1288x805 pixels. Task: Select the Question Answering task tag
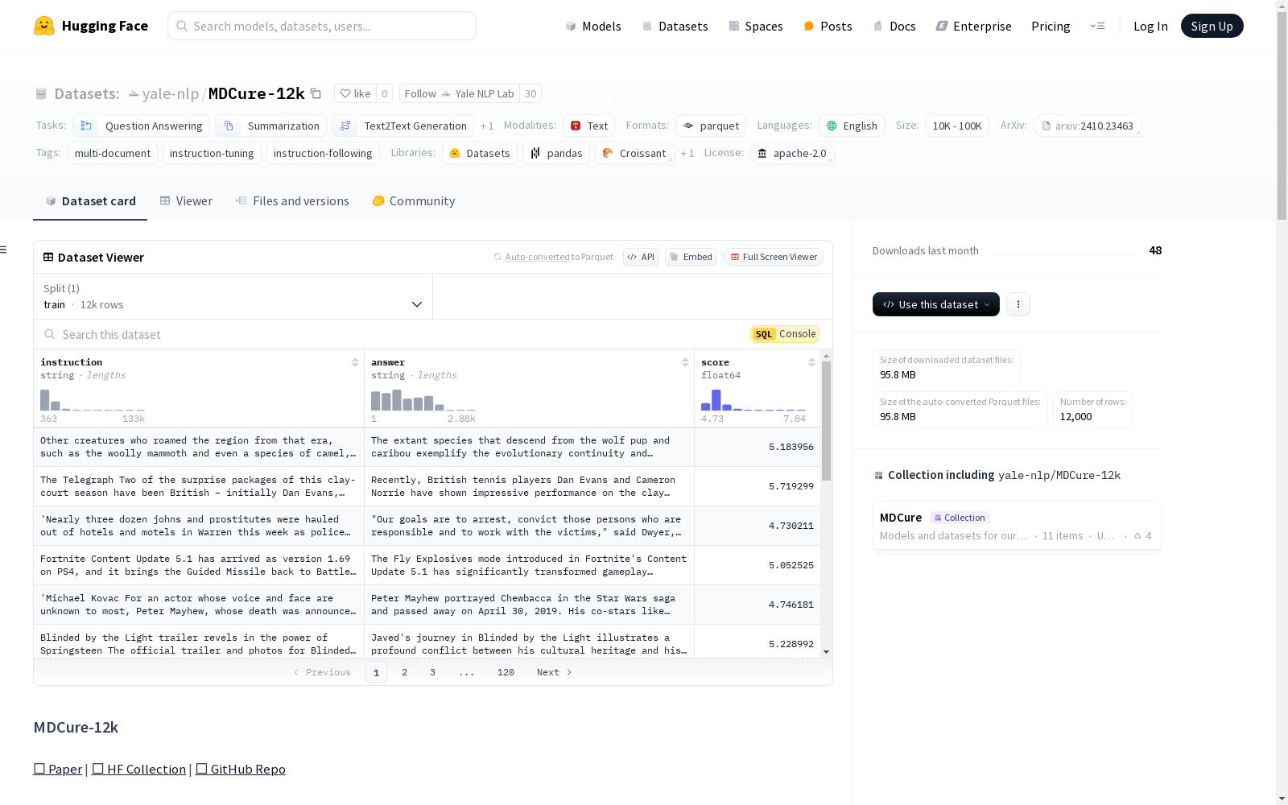142,126
